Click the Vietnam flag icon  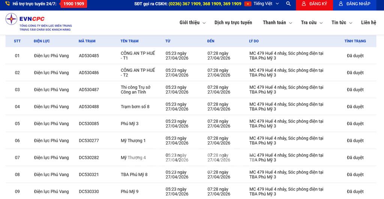tap(247, 4)
